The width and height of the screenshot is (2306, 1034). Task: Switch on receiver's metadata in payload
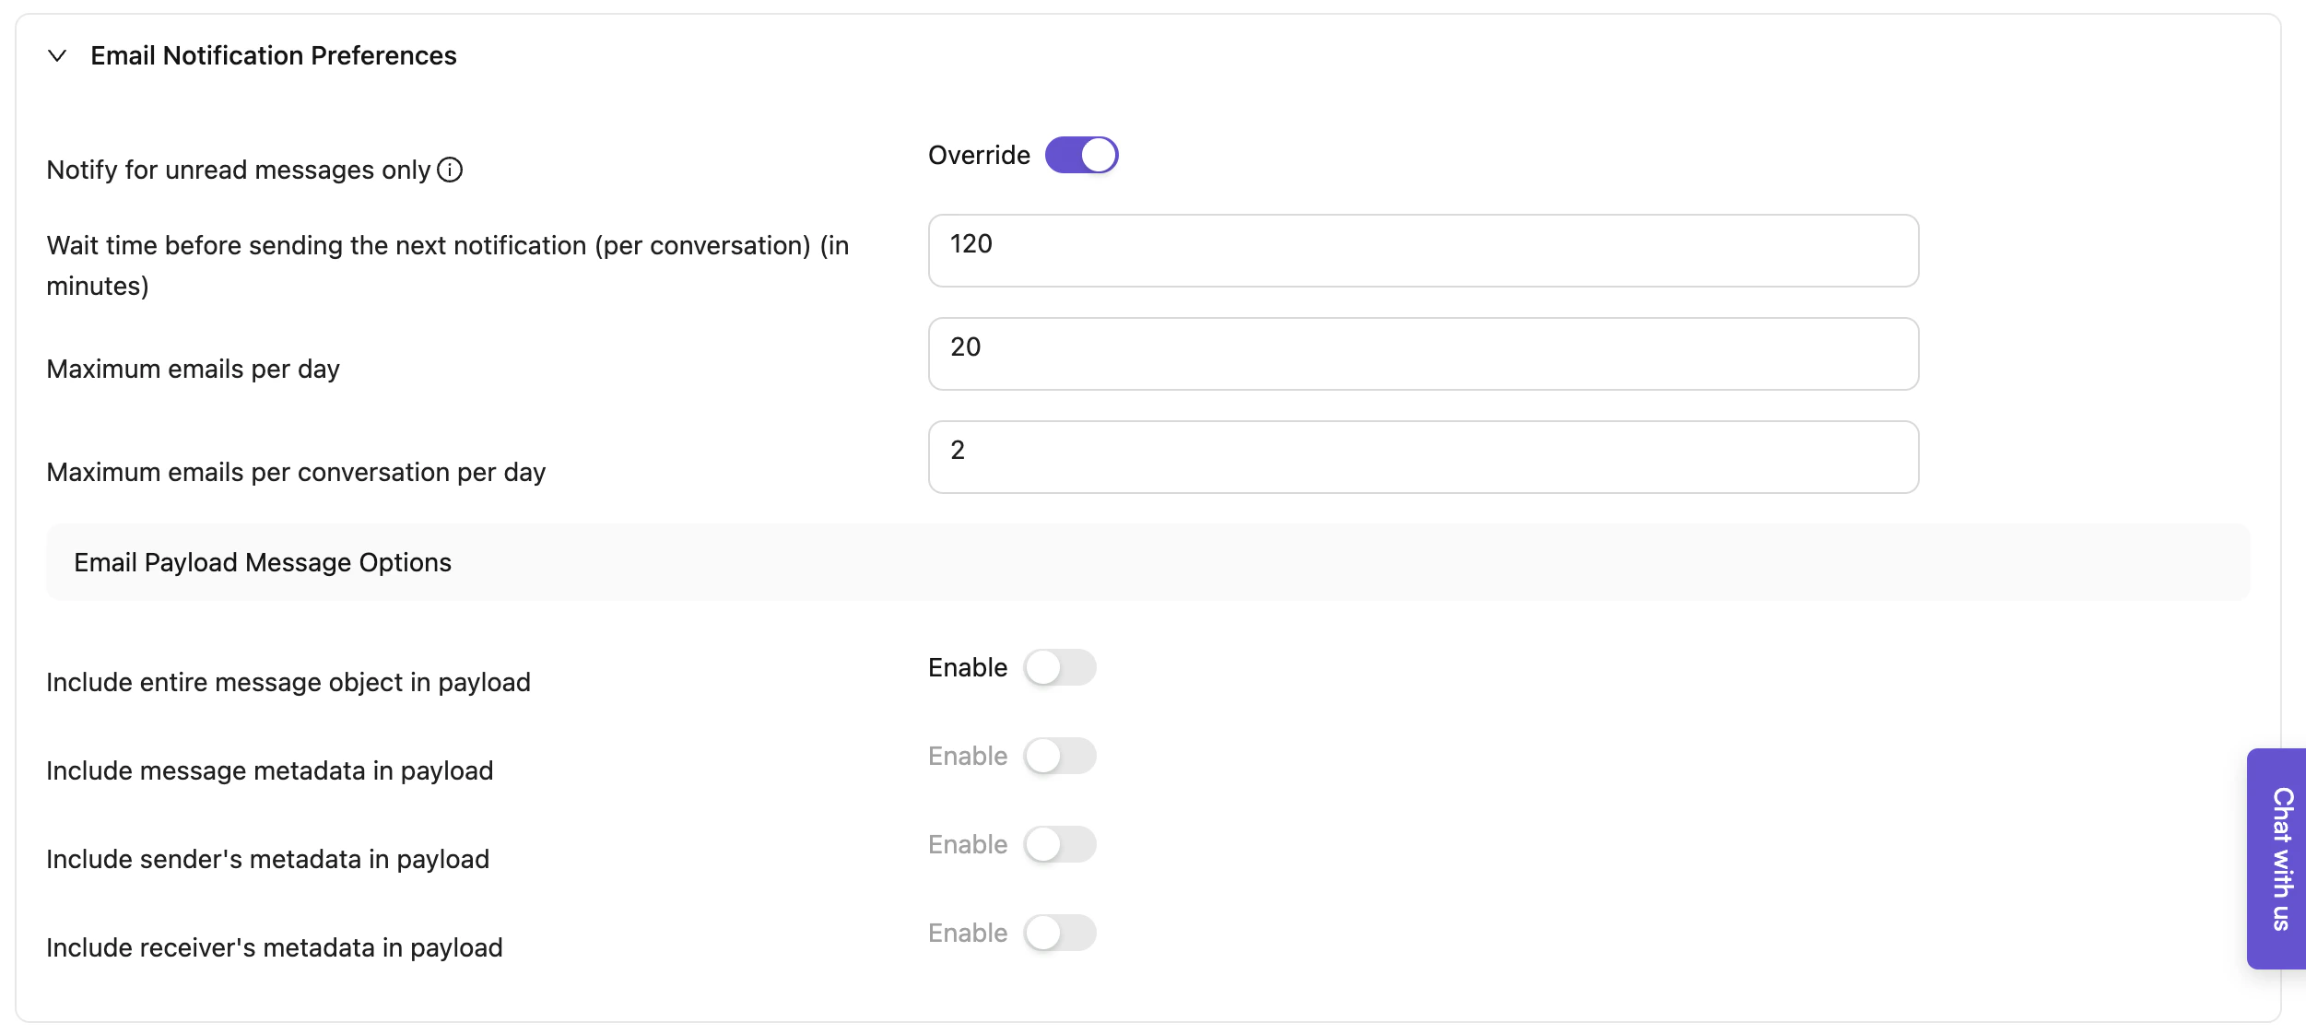point(1059,934)
